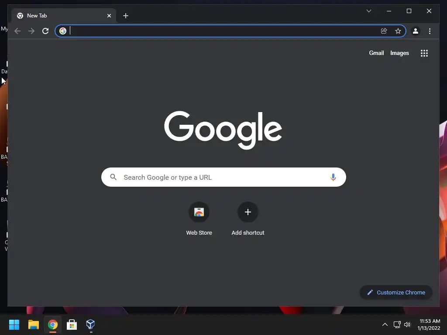Click the browser forward arrow
Screen dimensions: 447x335
(x=31, y=31)
